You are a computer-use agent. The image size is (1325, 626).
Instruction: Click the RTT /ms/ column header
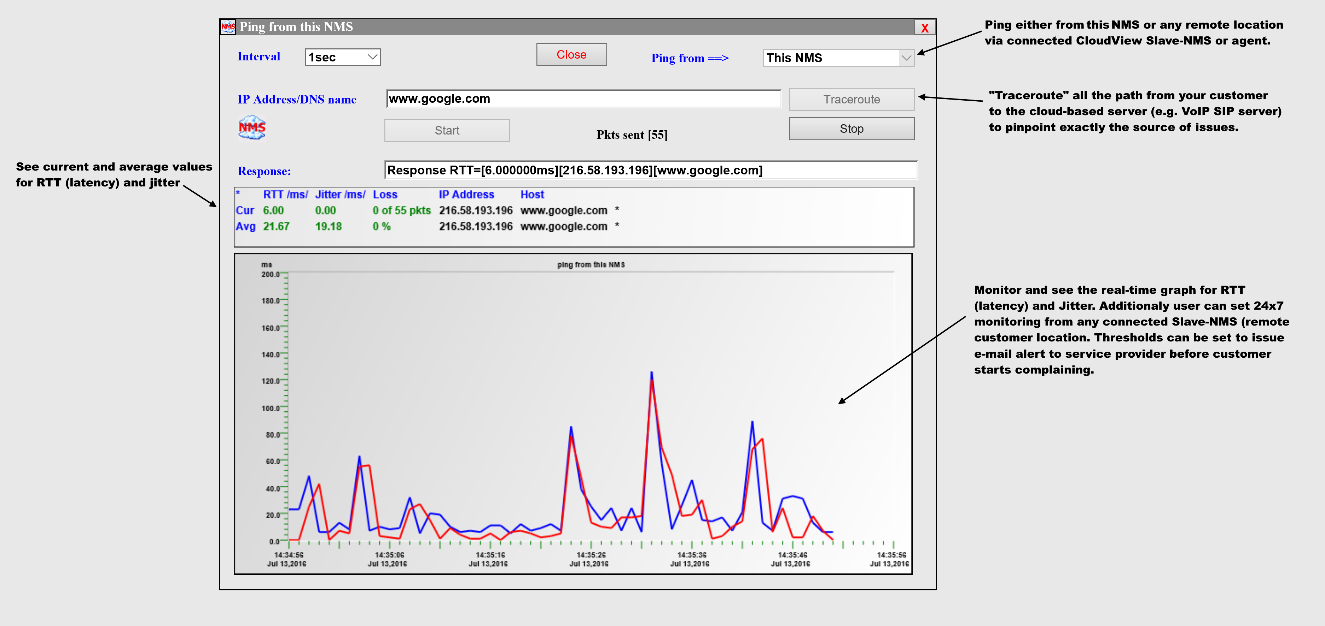(285, 195)
